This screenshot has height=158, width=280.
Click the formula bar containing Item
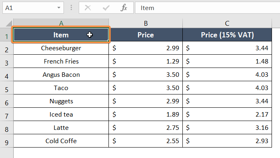208,8
